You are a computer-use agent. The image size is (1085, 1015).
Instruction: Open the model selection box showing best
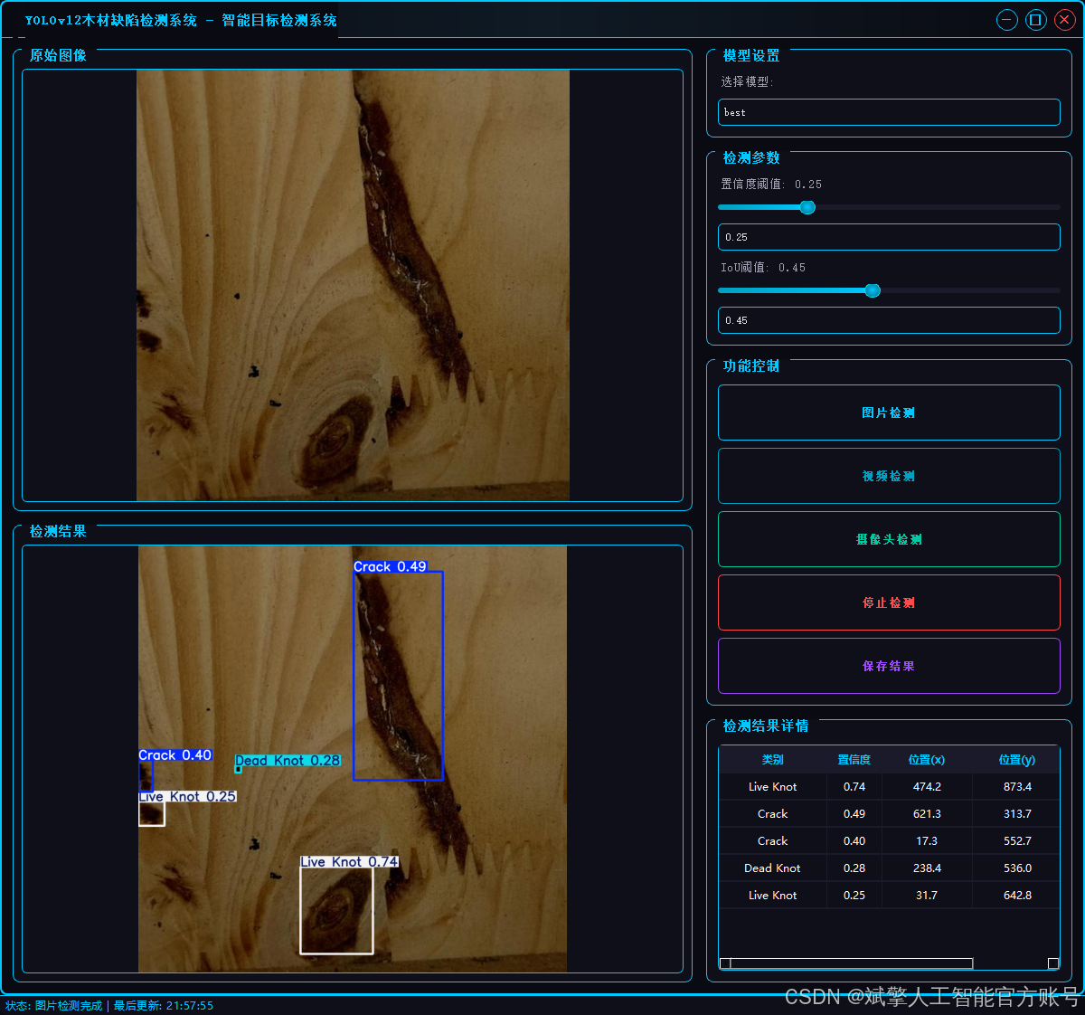pos(889,112)
